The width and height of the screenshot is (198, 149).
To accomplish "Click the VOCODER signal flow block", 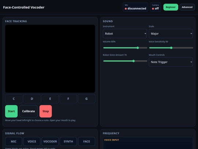I will point(50,141).
